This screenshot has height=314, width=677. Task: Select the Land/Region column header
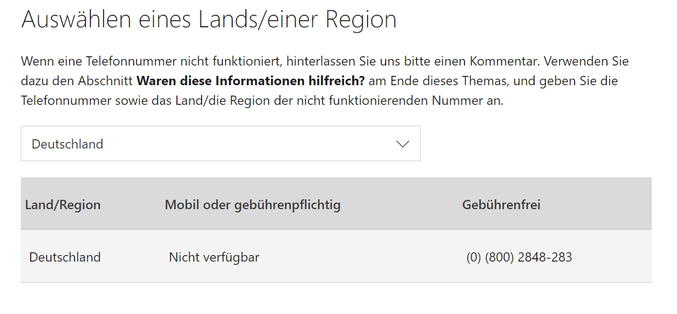click(63, 205)
